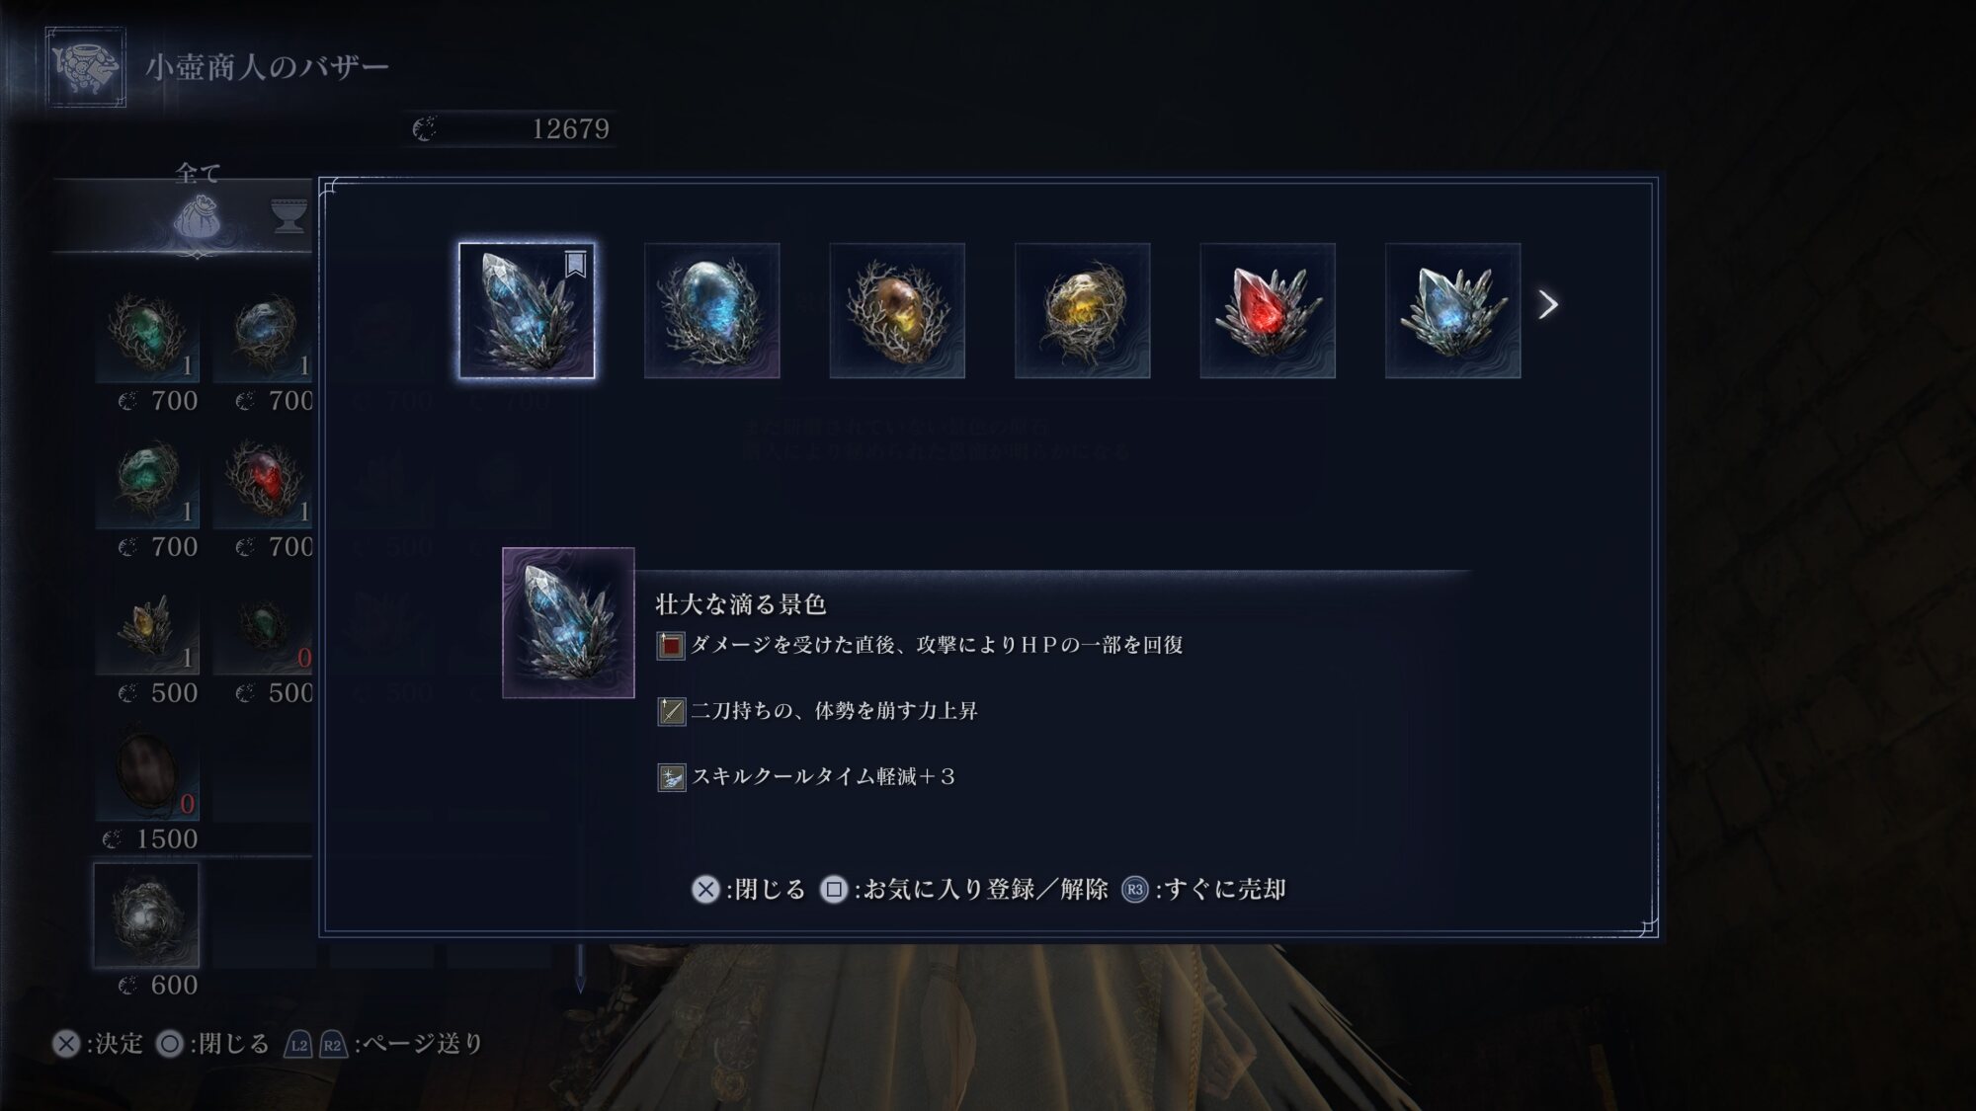The height and width of the screenshot is (1111, 1976).
Task: Select the red crystal relic in the row
Action: pos(1268,310)
